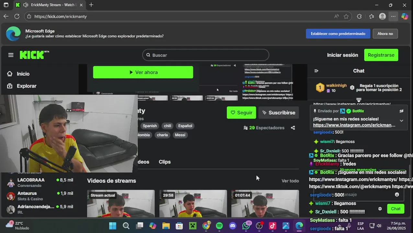Open Minecraft from the taskbar
This screenshot has height=233, width=413.
(x=193, y=226)
